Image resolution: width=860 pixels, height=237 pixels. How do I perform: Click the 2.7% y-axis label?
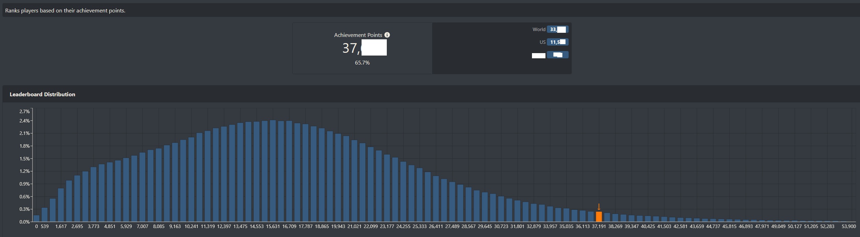coord(25,111)
